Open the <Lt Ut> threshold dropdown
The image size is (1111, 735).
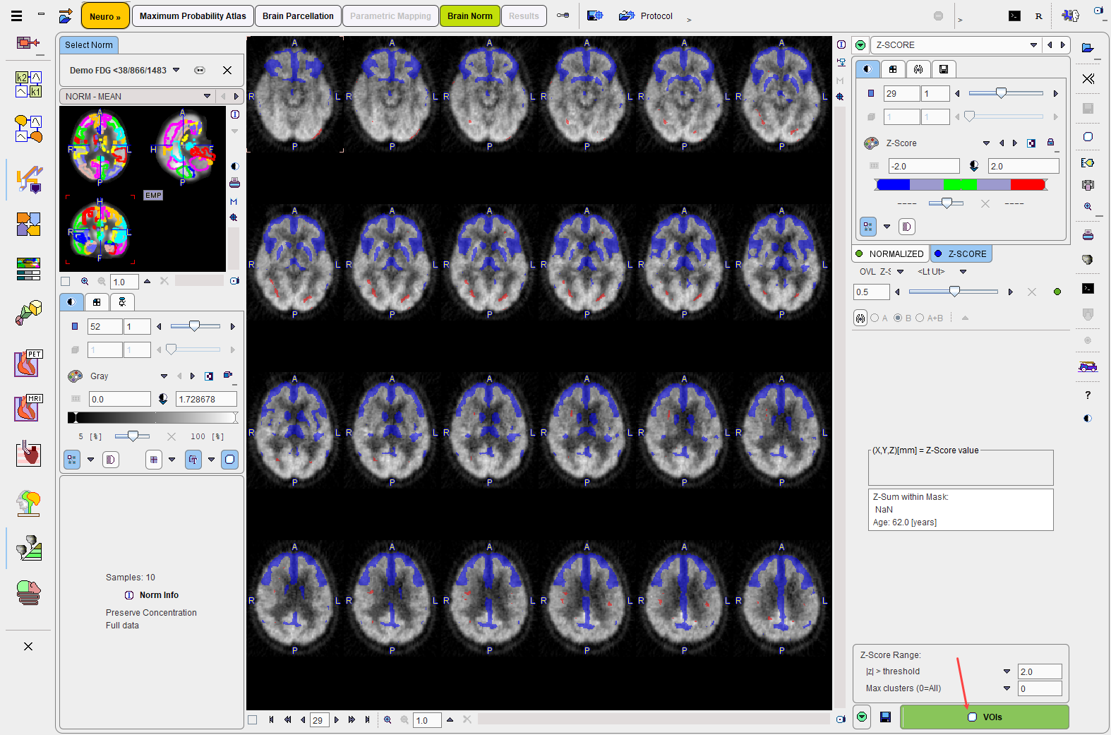pyautogui.click(x=963, y=271)
